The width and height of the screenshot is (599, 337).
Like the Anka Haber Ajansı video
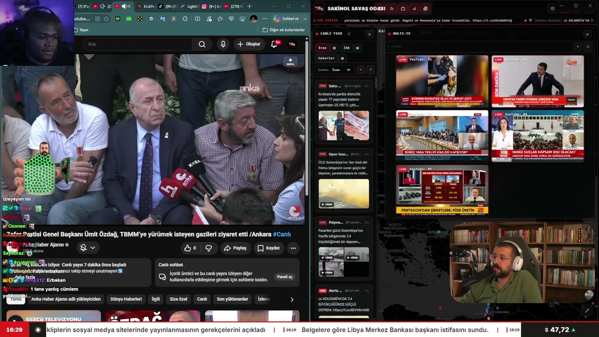(190, 248)
